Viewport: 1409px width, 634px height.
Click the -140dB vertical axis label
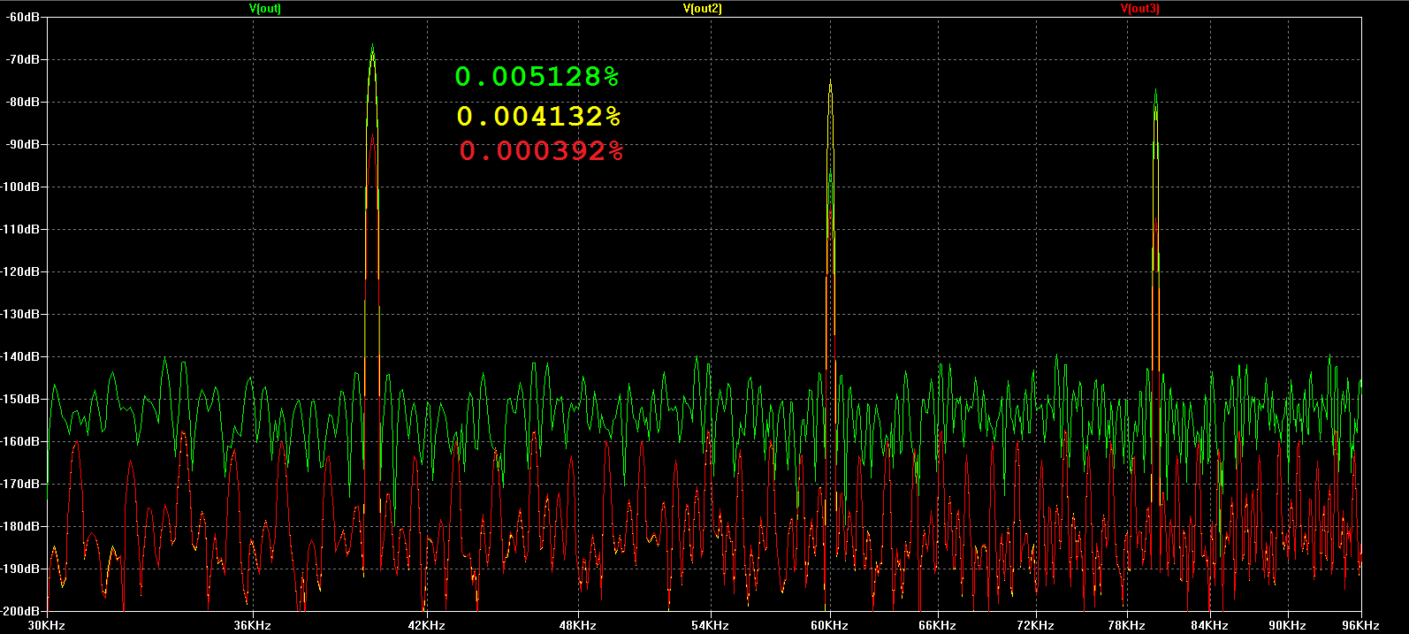(20, 356)
